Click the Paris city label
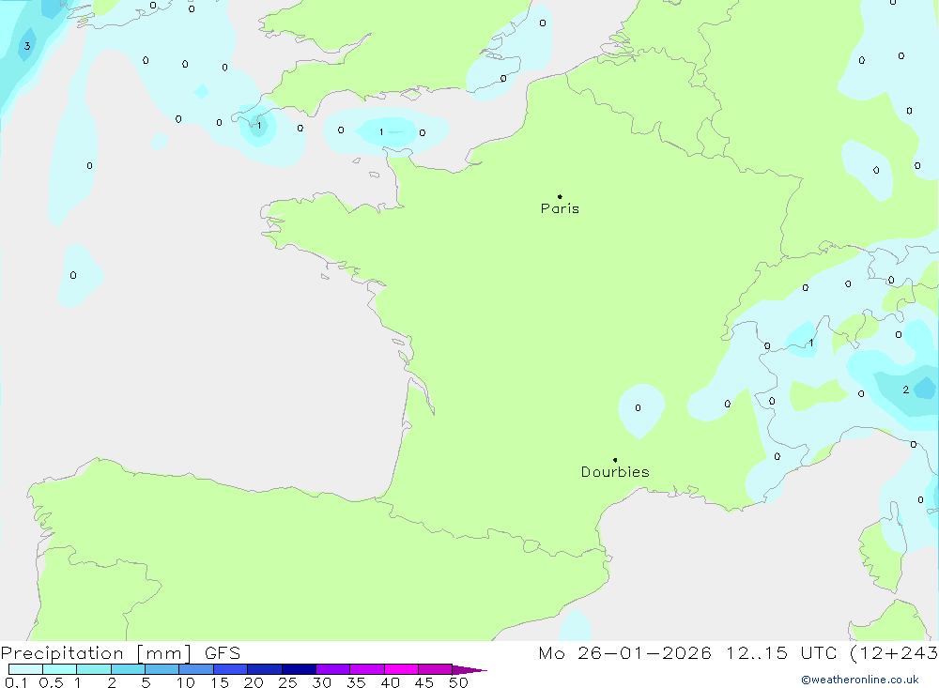939x688 pixels. (x=560, y=208)
